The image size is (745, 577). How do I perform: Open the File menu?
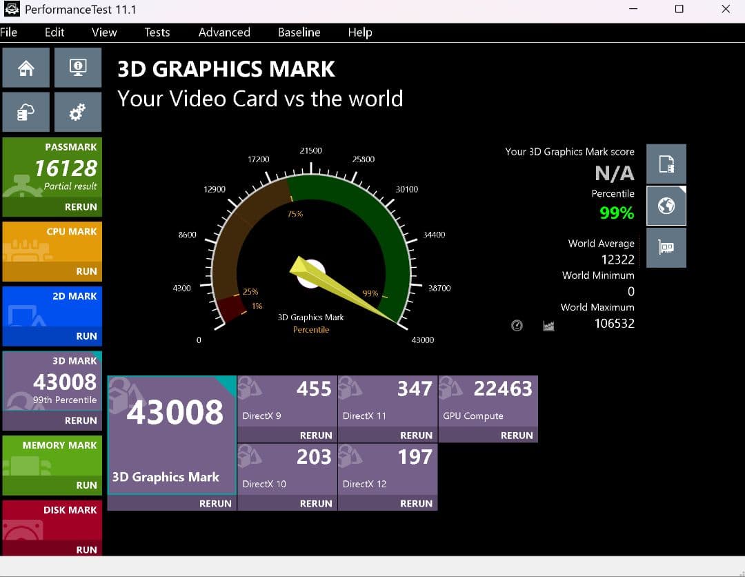point(9,32)
